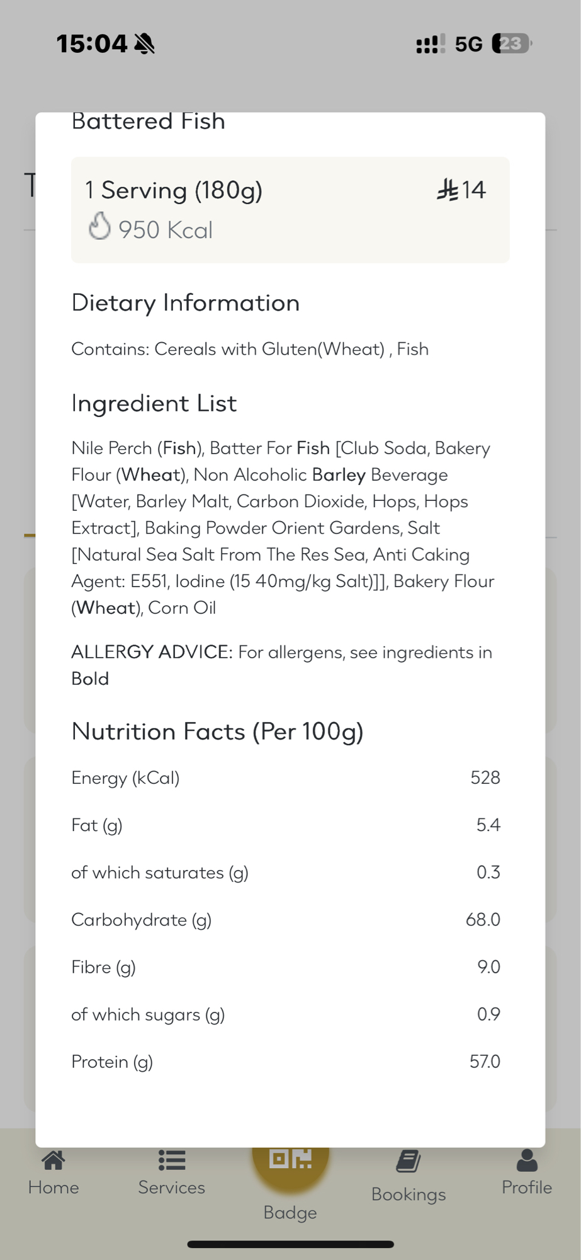Screen dimensions: 581x1260
Task: Tap the silent mode bell icon
Action: [144, 44]
